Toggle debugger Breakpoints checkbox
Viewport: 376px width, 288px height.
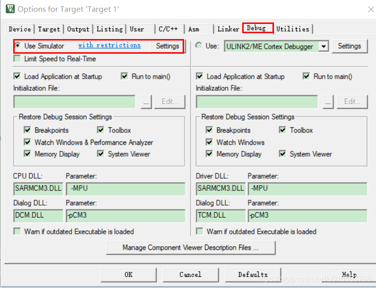(x=209, y=130)
